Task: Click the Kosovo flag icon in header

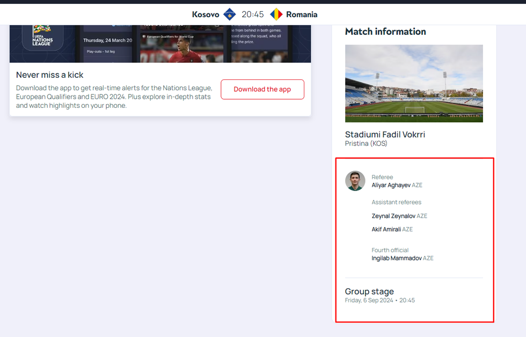Action: (230, 14)
